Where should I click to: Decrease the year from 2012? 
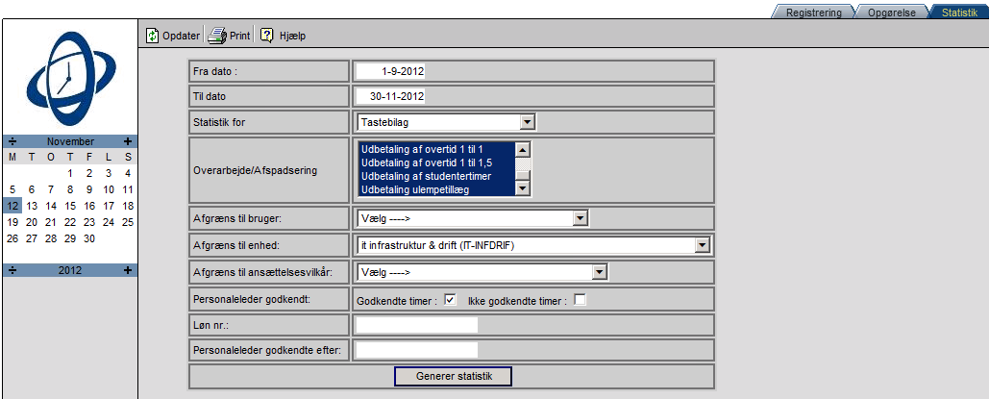coord(12,270)
